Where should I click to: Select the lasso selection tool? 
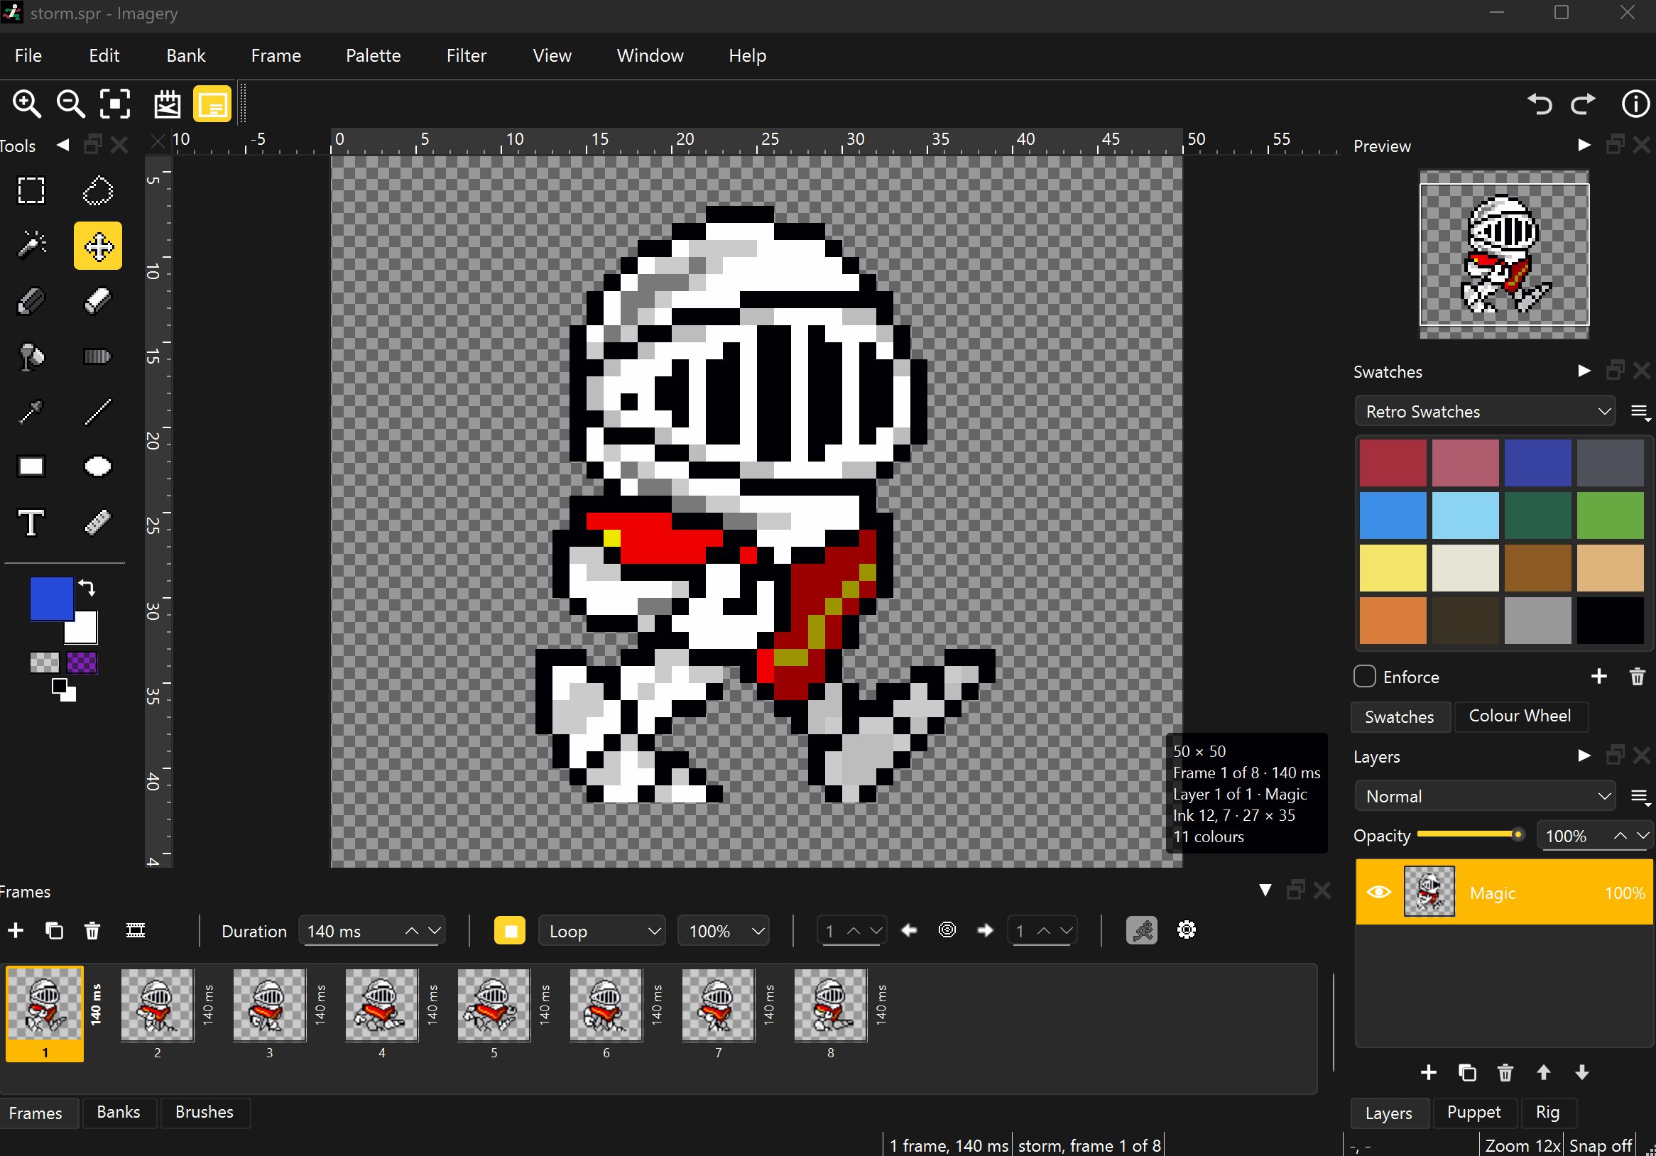[x=97, y=190]
